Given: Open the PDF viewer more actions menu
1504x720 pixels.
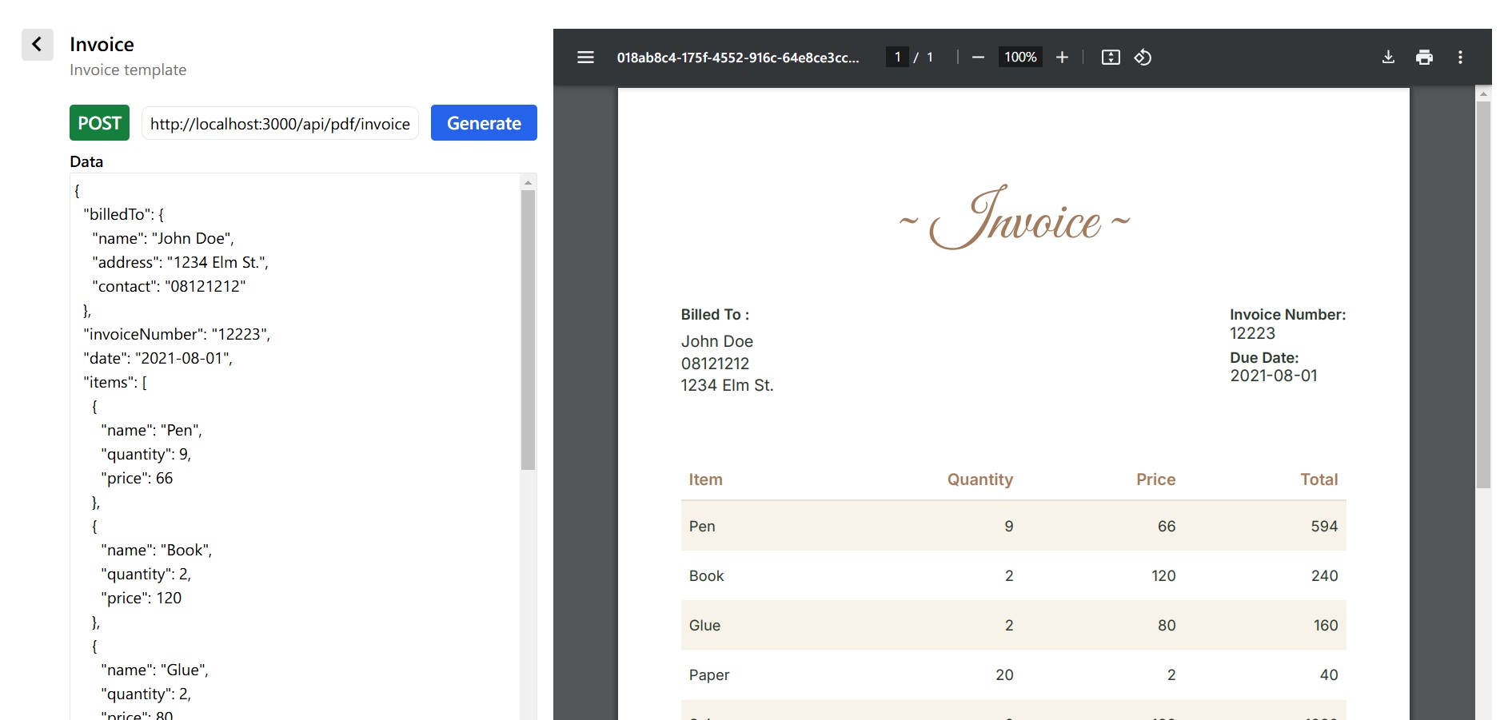Looking at the screenshot, I should [1460, 58].
